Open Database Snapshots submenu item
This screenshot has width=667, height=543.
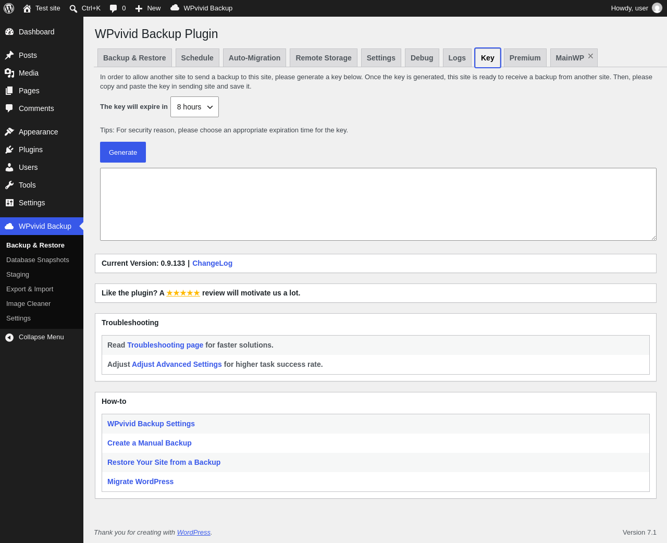point(38,260)
